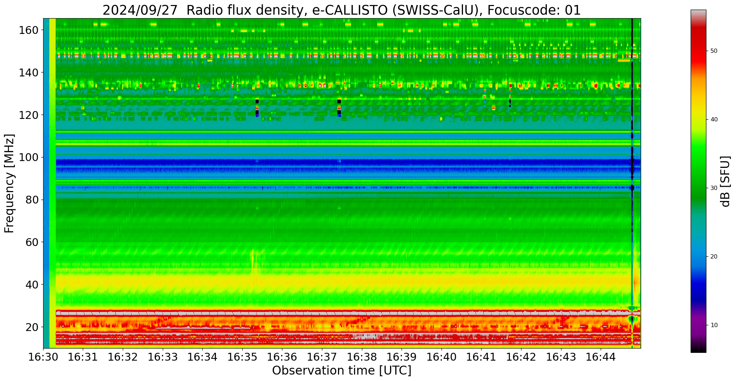Click the colorbar 50 tick label

pyautogui.click(x=714, y=51)
